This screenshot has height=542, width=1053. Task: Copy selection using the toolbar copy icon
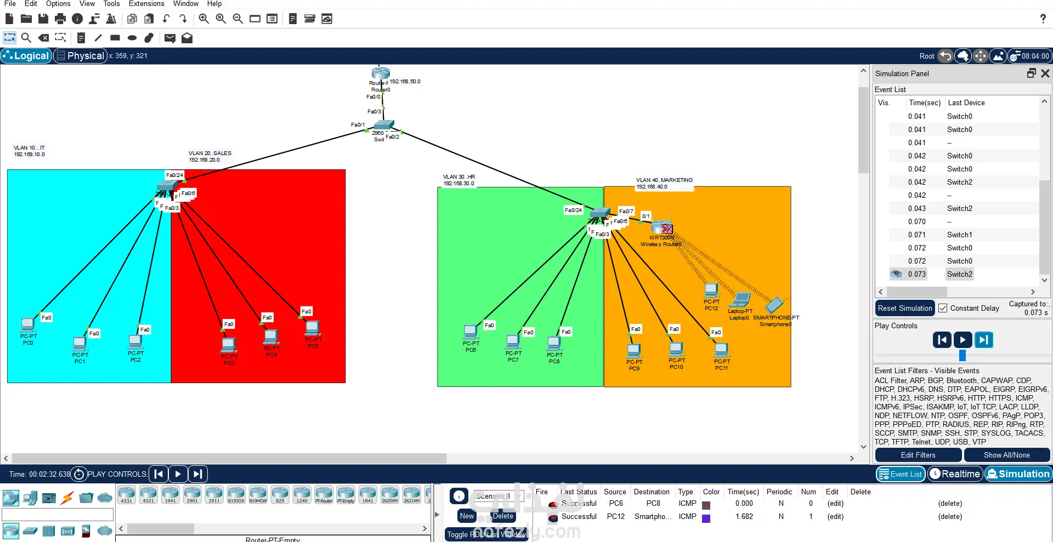pyautogui.click(x=132, y=19)
